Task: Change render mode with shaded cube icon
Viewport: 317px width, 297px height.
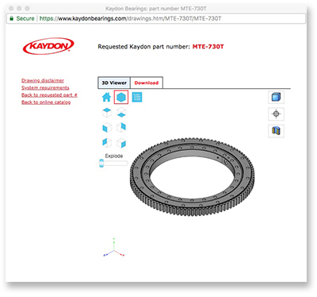Action: point(276,97)
